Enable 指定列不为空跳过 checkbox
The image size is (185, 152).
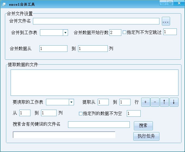pos(125,32)
